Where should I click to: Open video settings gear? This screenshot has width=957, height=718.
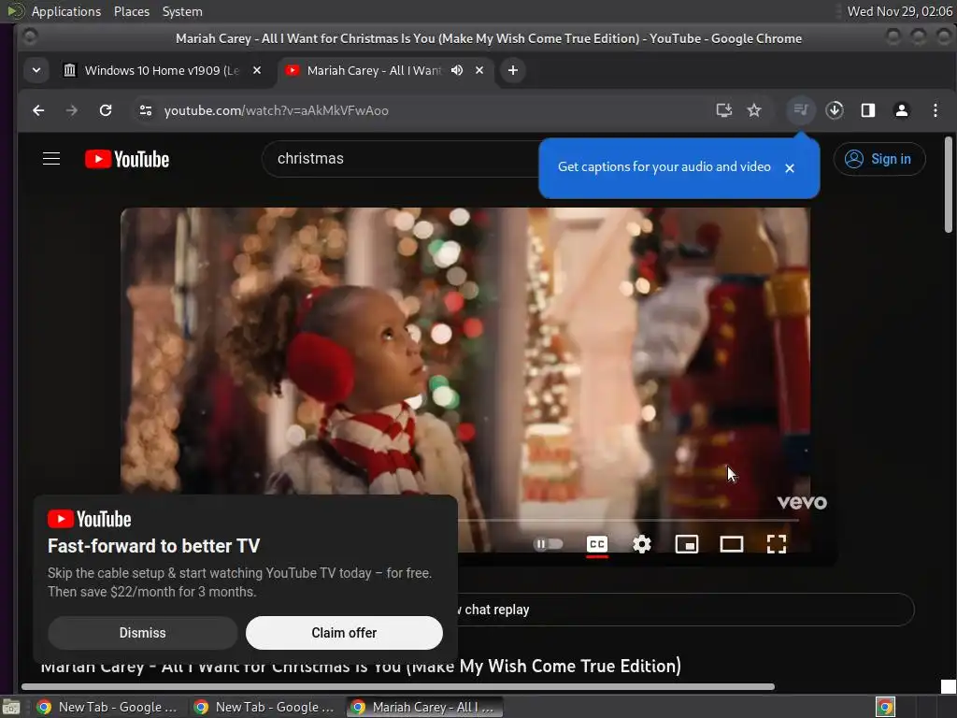pyautogui.click(x=641, y=544)
